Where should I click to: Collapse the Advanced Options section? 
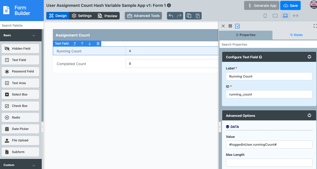coord(309,116)
